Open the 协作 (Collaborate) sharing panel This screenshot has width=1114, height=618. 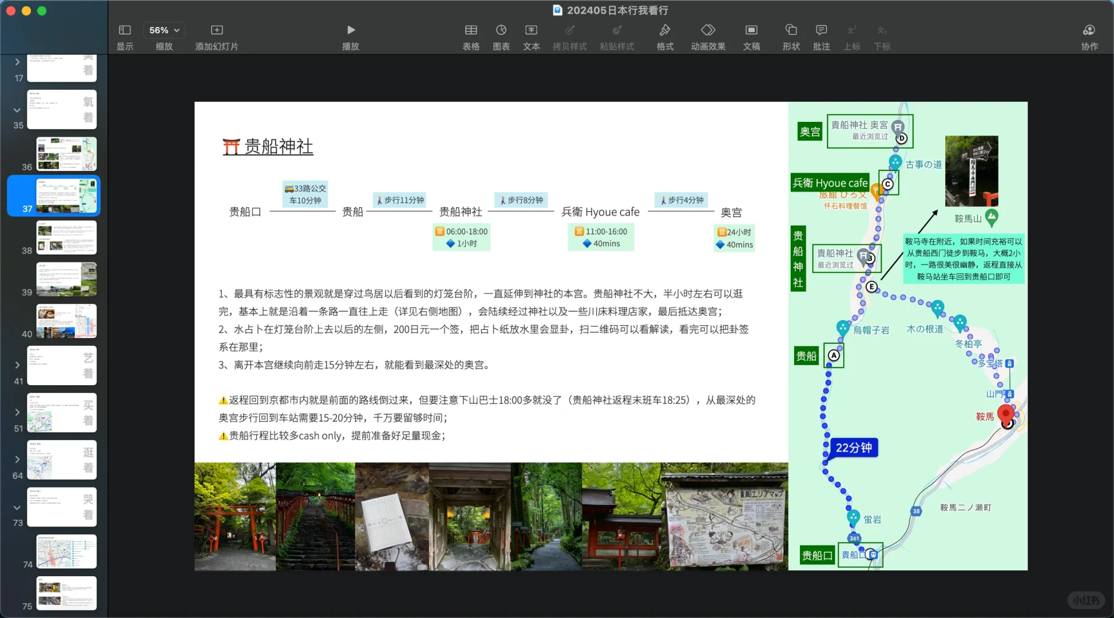[1089, 35]
